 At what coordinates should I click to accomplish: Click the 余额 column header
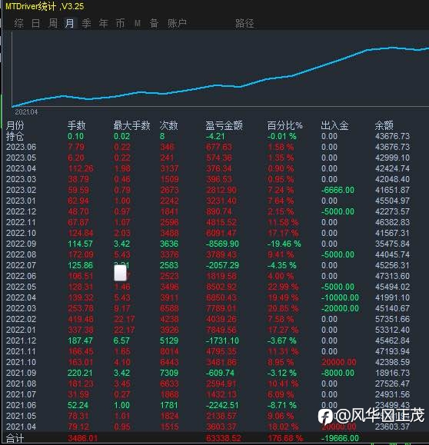point(384,125)
